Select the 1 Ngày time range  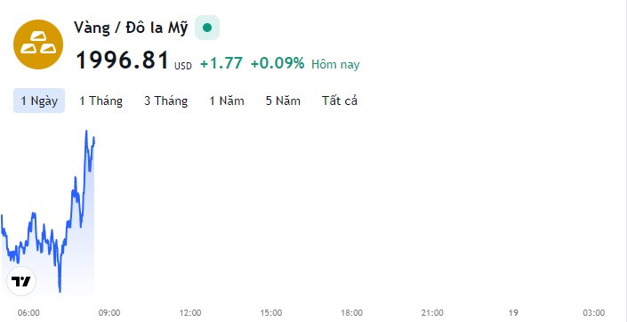point(39,101)
